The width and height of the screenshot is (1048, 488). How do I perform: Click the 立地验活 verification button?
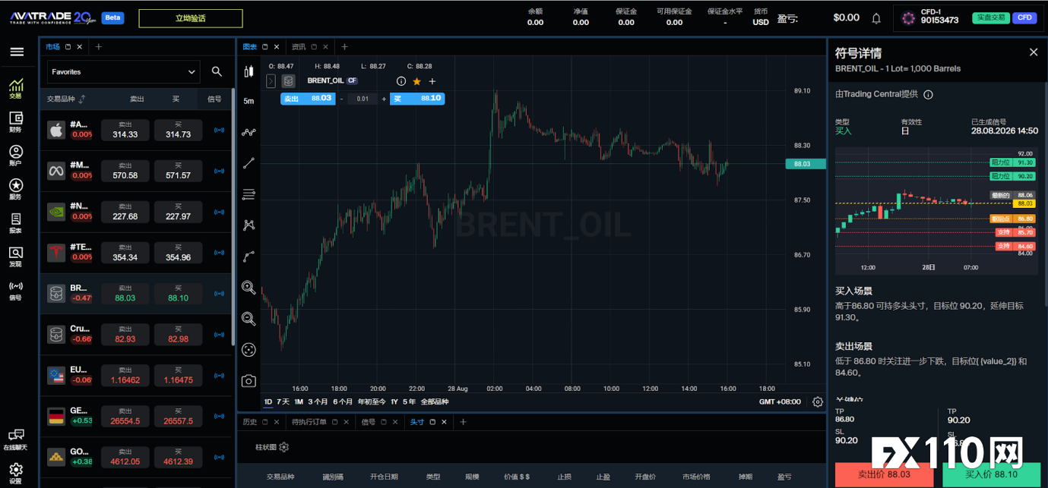click(x=191, y=18)
